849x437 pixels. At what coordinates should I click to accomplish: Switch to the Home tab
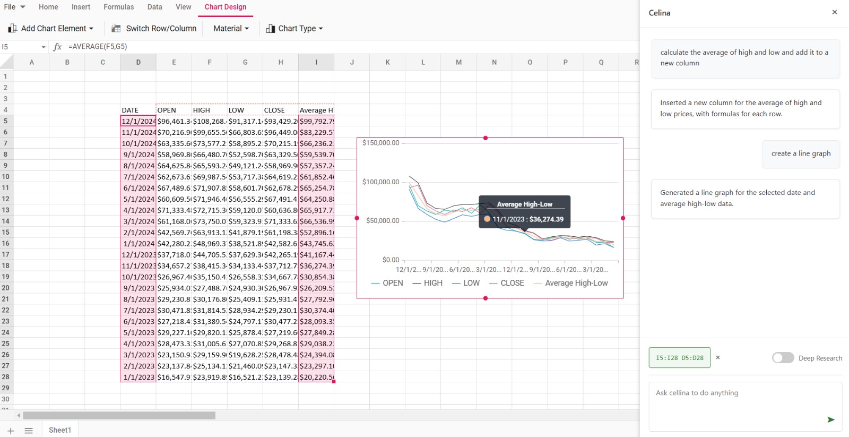click(x=48, y=7)
